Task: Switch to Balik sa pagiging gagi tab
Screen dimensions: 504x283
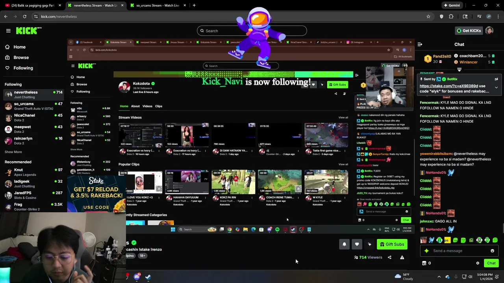Action: [32, 5]
